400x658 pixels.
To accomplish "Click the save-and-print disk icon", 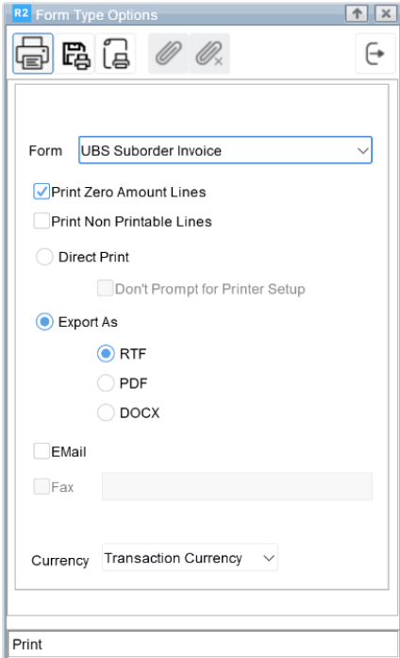I will click(x=75, y=54).
